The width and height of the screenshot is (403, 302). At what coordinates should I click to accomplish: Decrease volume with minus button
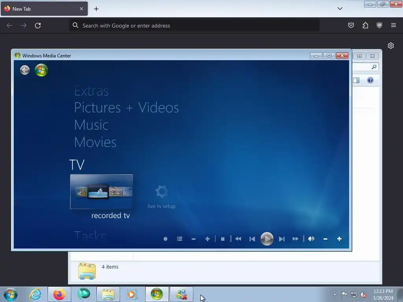(325, 239)
